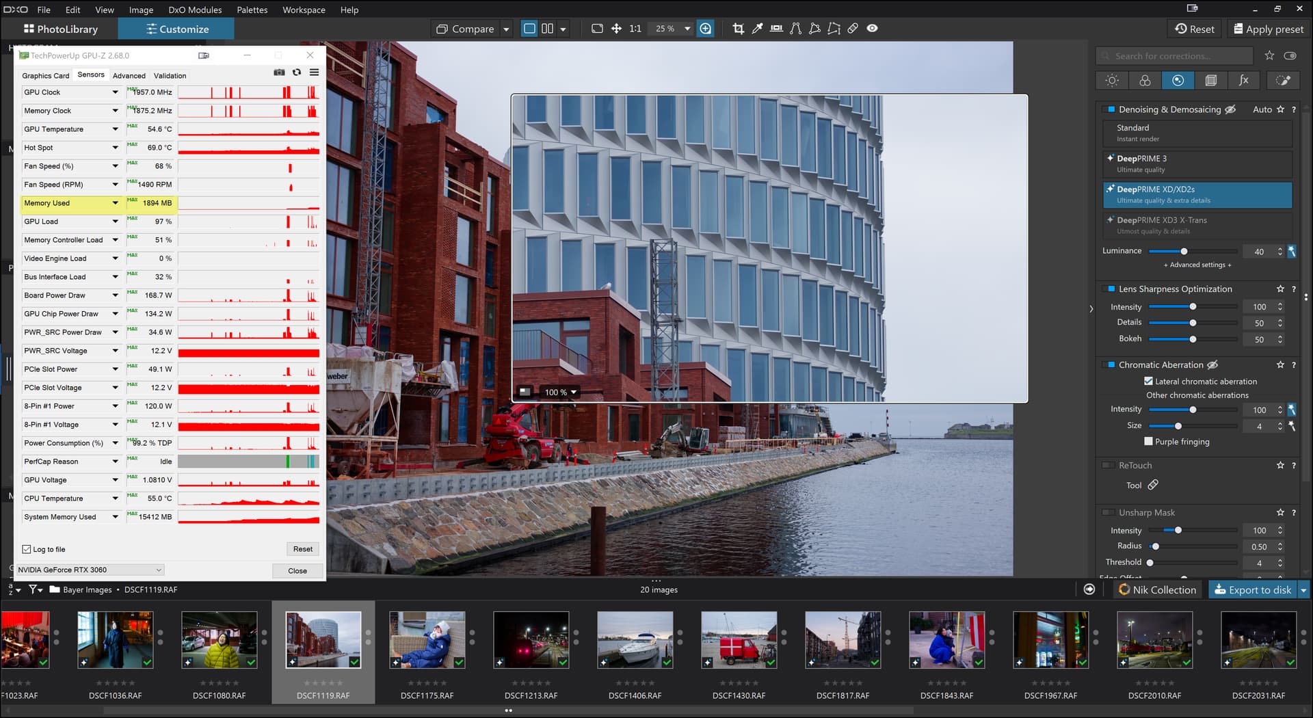Viewport: 1313px width, 718px height.
Task: Switch to the PhotoLibrary tab
Action: coord(61,29)
